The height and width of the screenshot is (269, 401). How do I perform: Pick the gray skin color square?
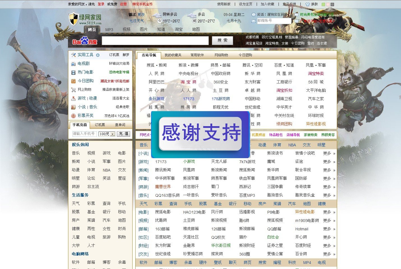[332, 4]
